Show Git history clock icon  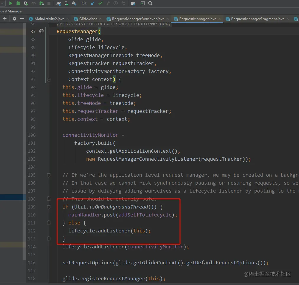pyautogui.click(x=116, y=3)
